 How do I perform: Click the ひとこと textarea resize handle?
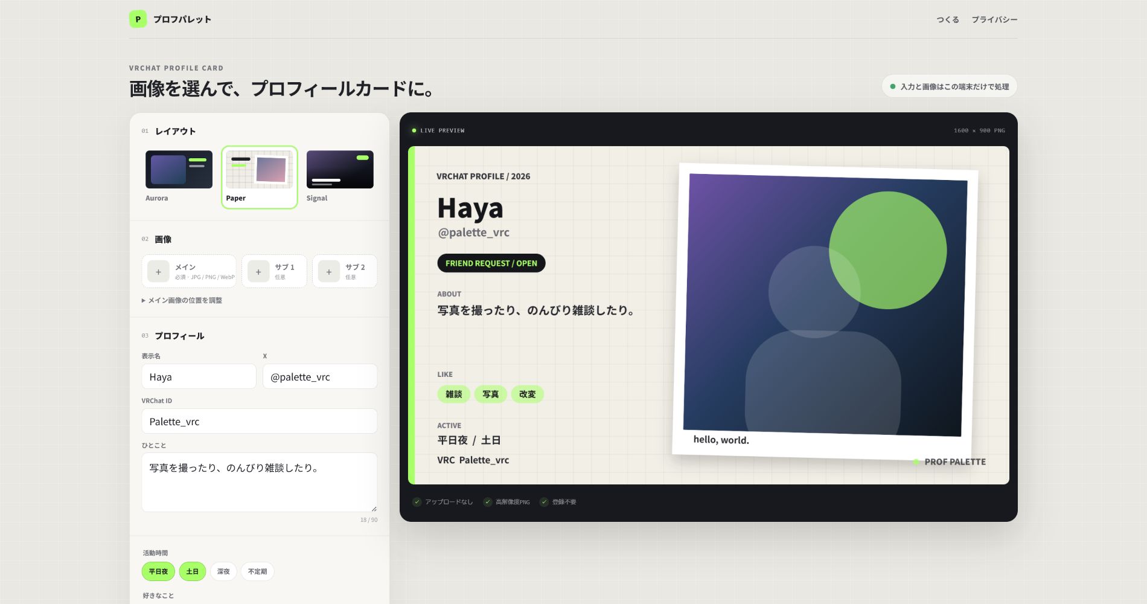click(374, 509)
